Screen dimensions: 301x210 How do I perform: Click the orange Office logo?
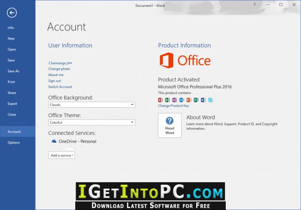(x=185, y=61)
